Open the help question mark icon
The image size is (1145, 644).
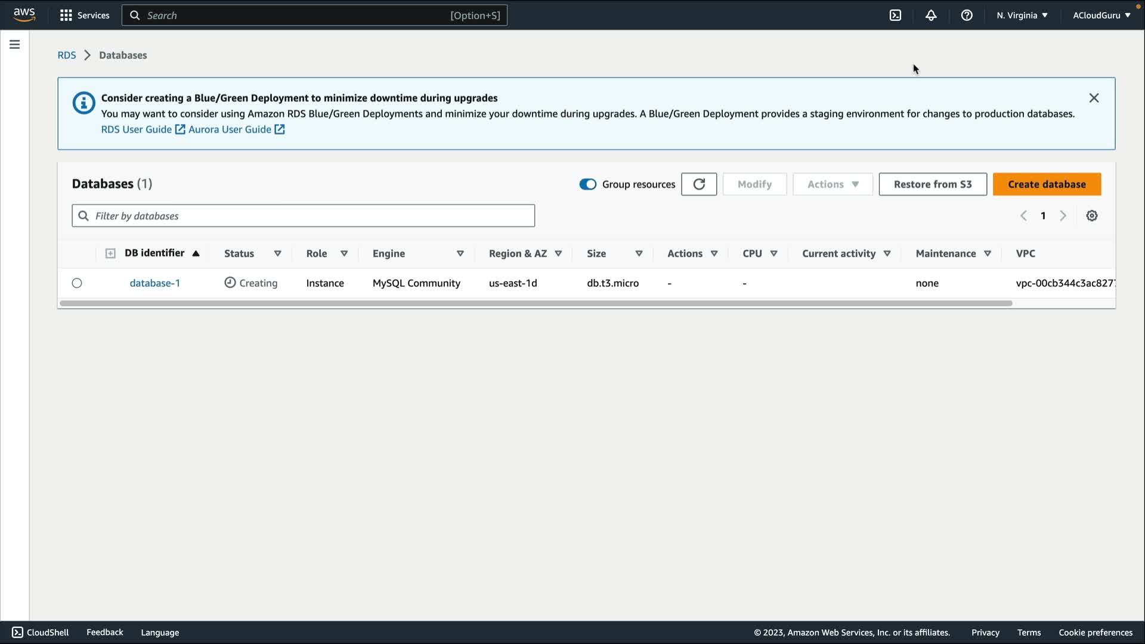(x=967, y=16)
